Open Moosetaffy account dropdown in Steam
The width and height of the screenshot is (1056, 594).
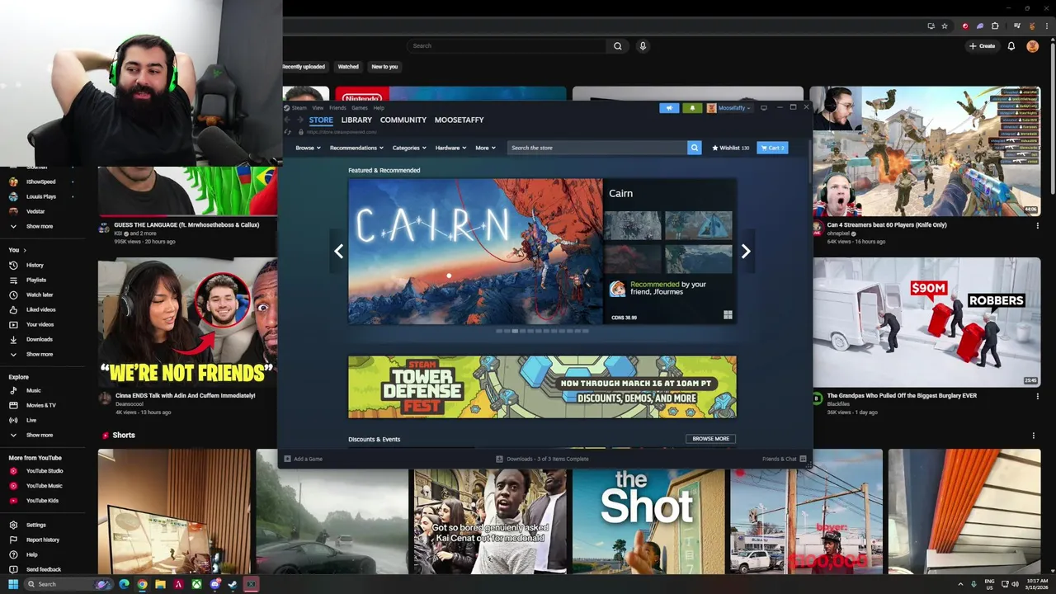click(x=728, y=108)
